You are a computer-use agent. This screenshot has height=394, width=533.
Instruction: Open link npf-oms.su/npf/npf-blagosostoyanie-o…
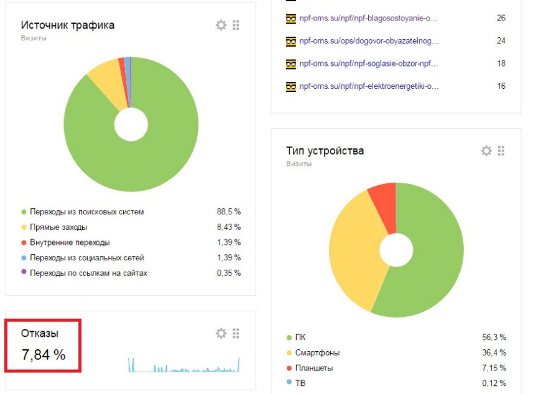(368, 19)
